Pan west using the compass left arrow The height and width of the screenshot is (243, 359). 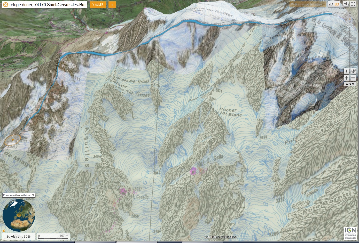tap(346, 19)
